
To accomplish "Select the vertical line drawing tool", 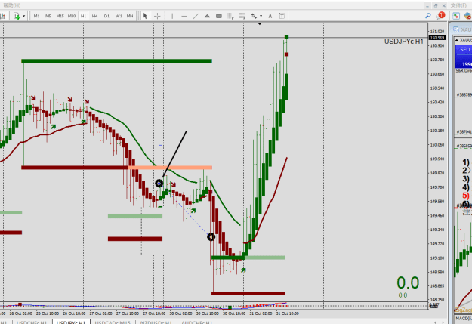I will click(x=172, y=16).
